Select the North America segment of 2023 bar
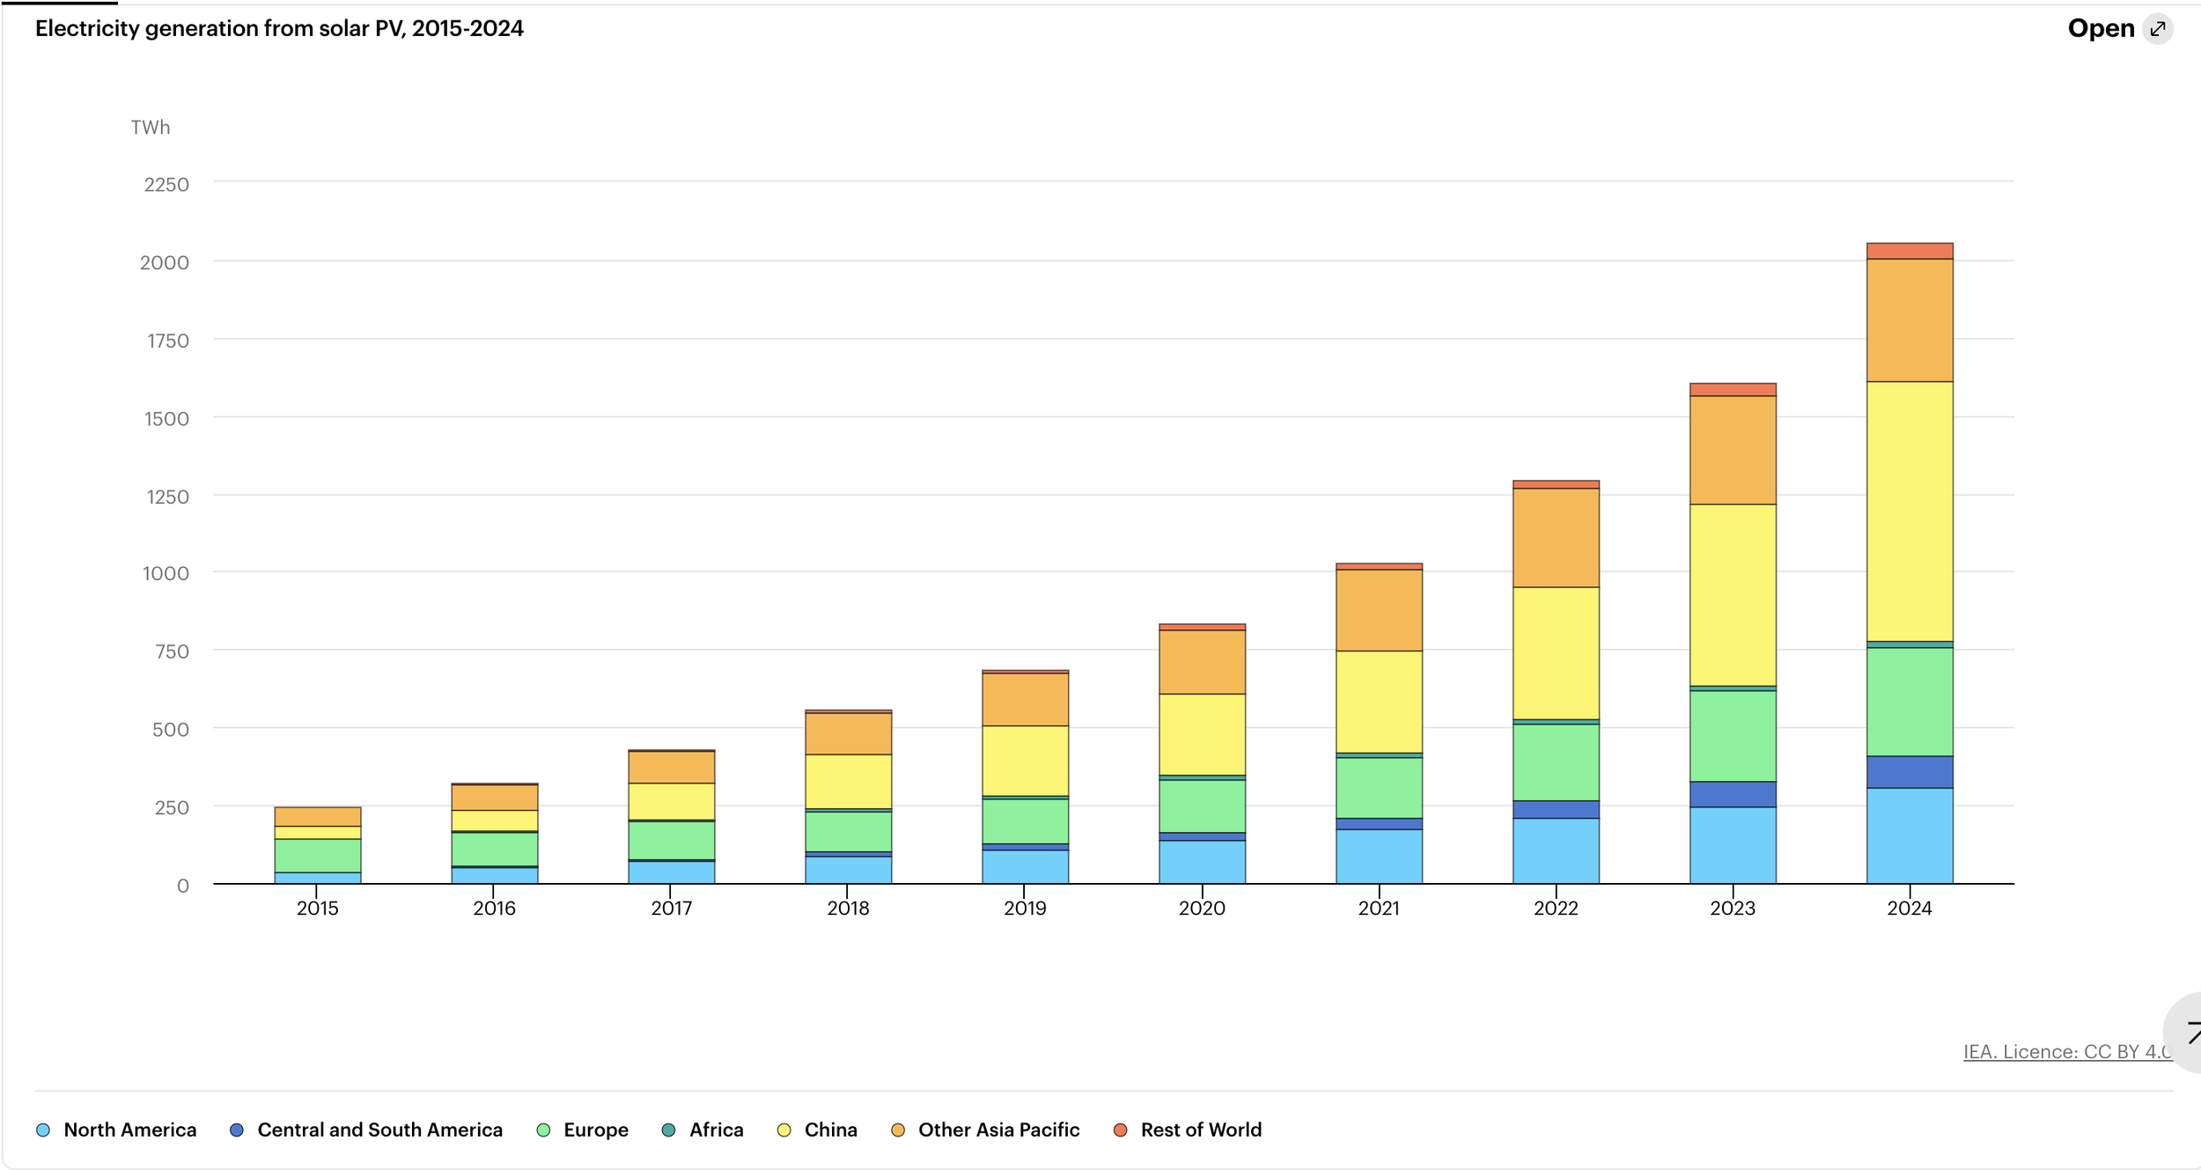 (x=1733, y=845)
